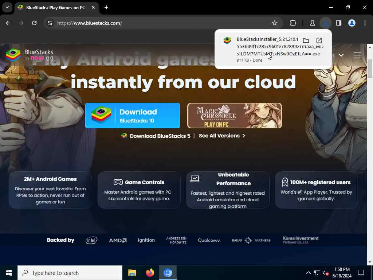Open the side panel icon
This screenshot has width=373, height=280.
339,23
